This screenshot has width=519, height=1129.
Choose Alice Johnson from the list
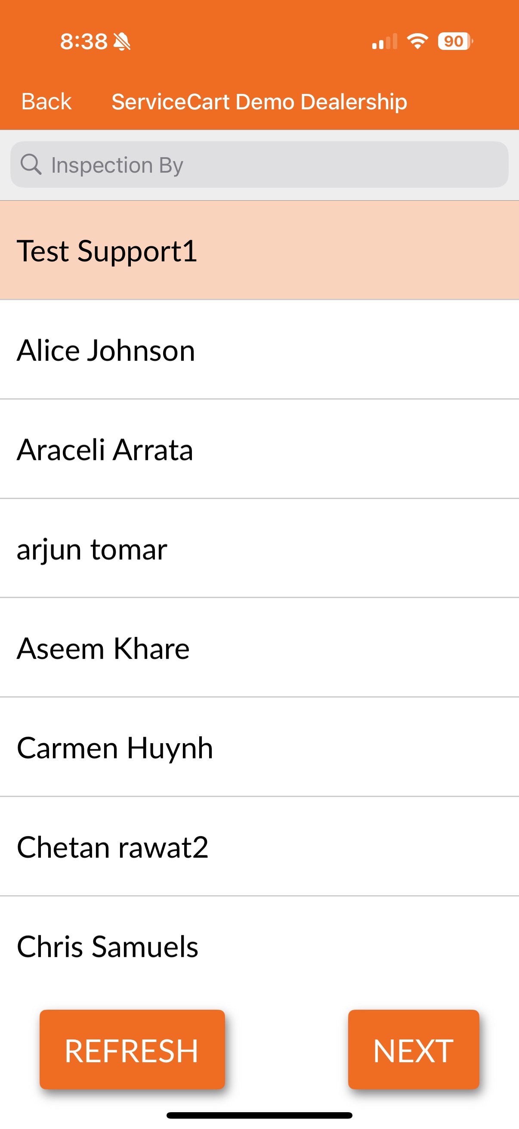point(259,350)
